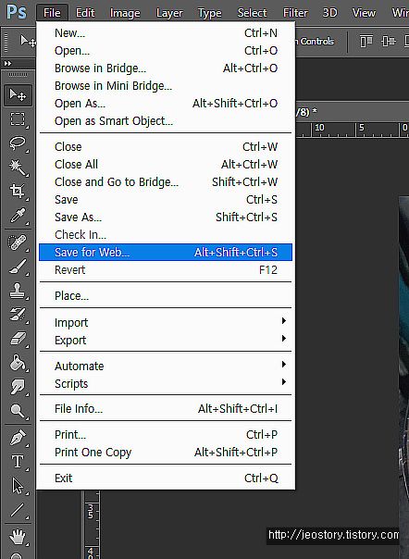This screenshot has height=559, width=409.
Task: Open the File menu
Action: pos(52,13)
